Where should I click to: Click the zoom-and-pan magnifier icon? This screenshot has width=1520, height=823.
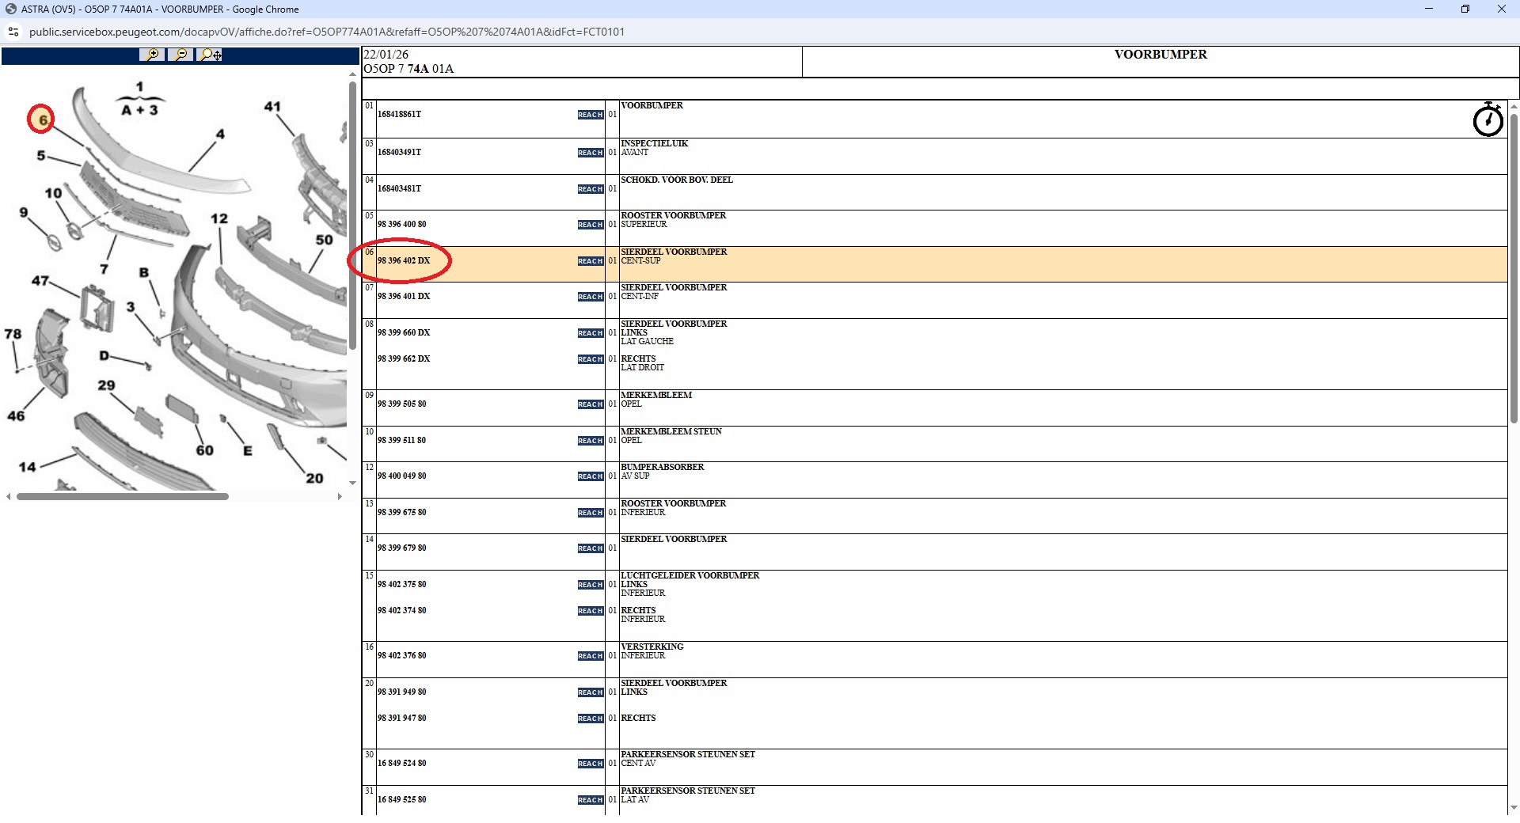tap(210, 55)
